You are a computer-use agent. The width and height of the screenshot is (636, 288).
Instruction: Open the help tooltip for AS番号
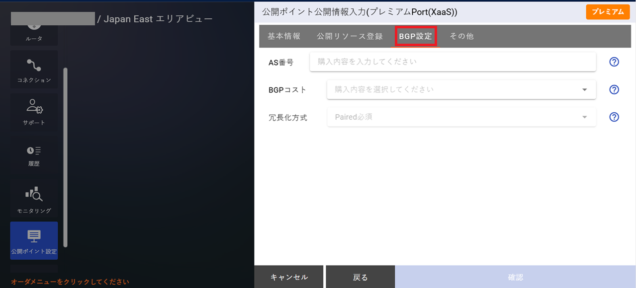coord(614,62)
